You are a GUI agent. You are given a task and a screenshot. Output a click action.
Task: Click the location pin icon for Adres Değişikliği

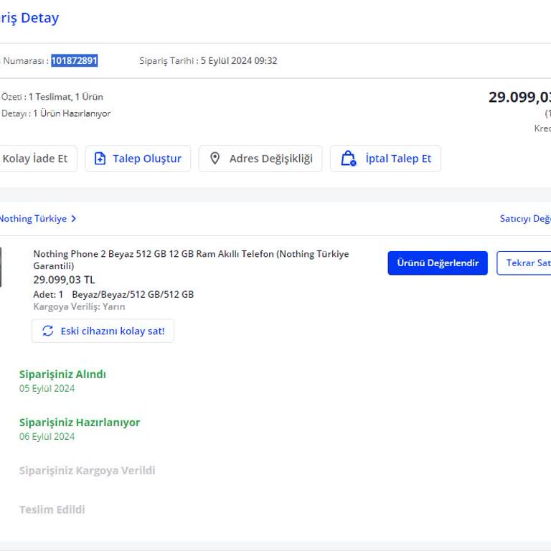(x=215, y=159)
